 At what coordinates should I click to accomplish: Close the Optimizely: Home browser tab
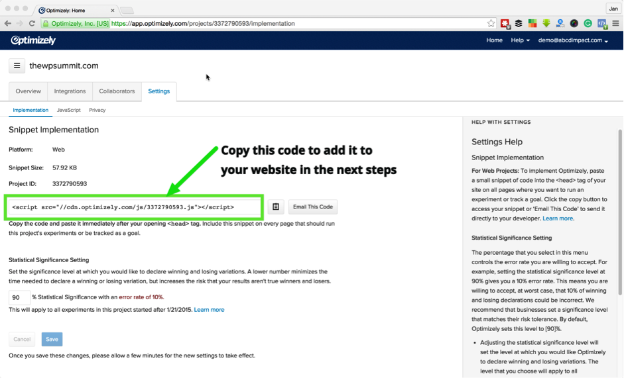tap(113, 11)
